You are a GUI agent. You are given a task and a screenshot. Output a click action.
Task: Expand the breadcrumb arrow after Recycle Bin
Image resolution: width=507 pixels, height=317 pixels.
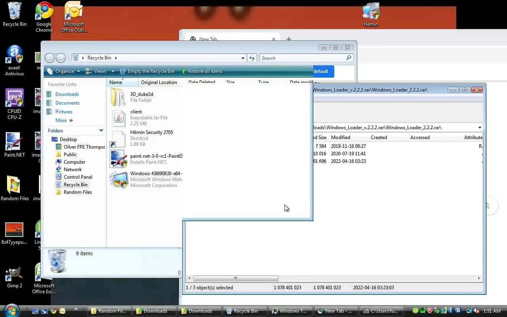116,58
